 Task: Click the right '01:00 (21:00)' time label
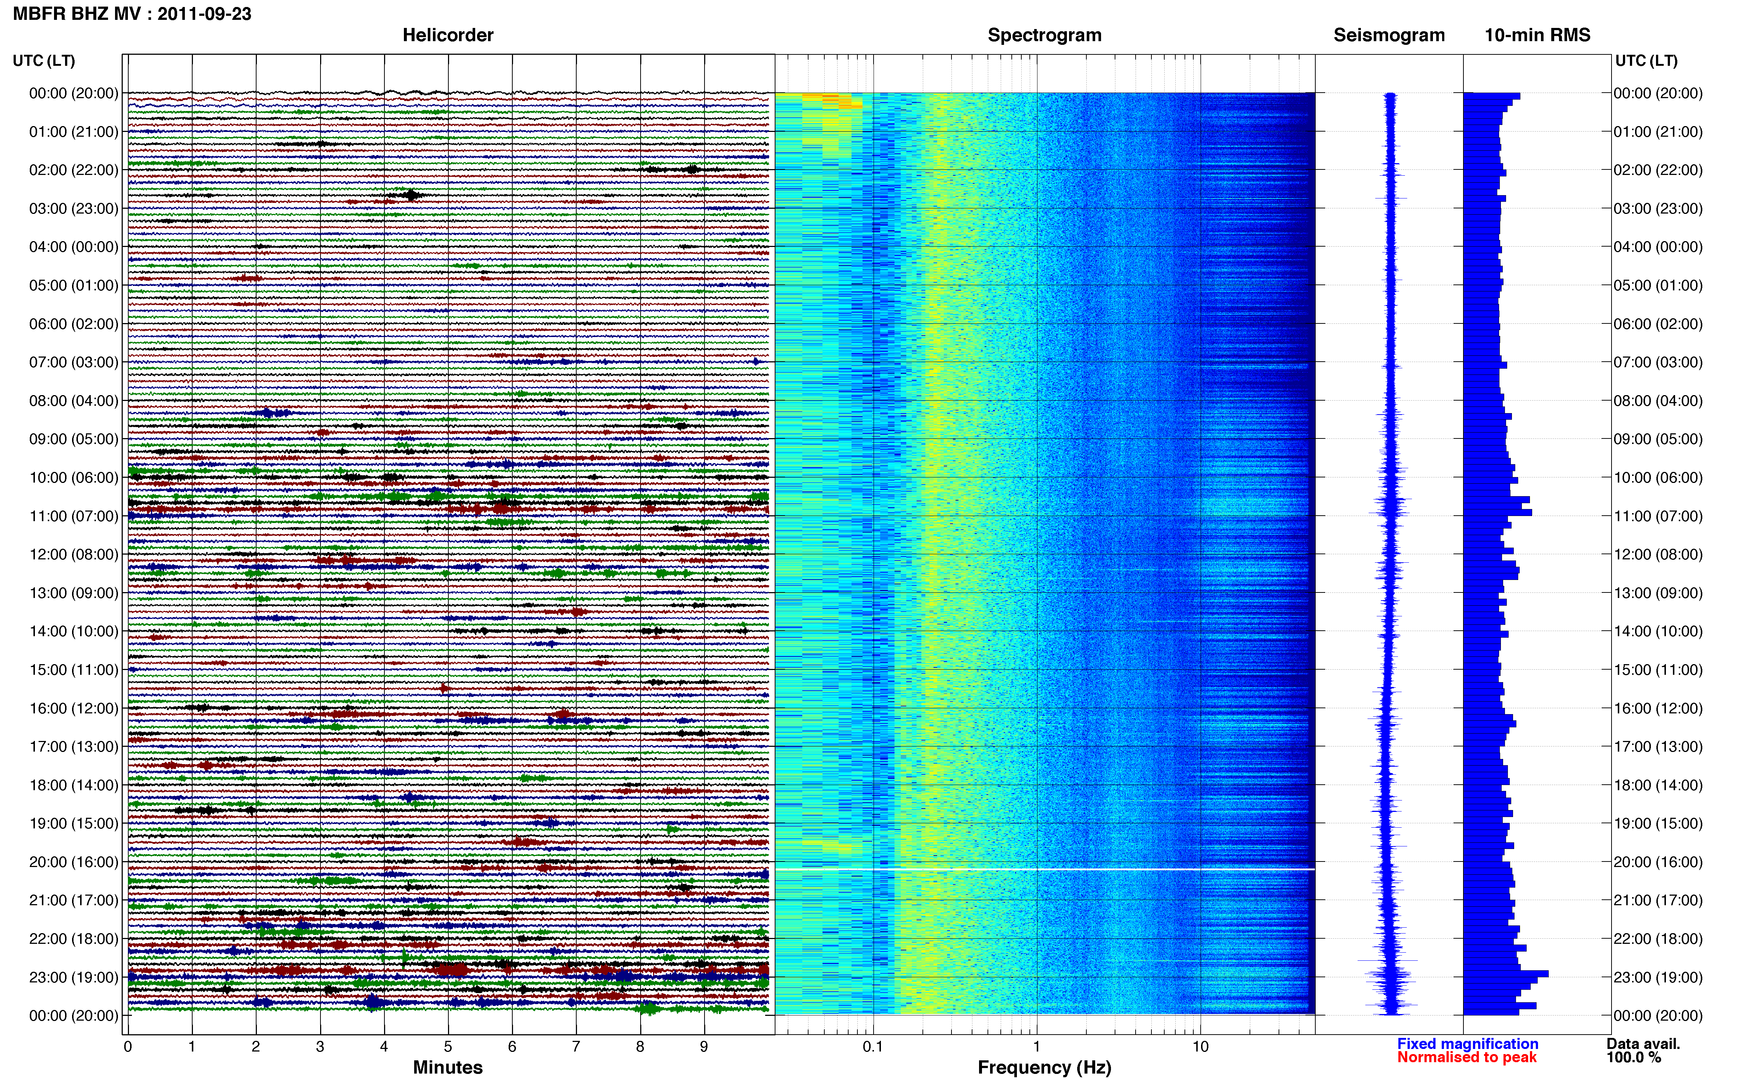tap(1658, 132)
